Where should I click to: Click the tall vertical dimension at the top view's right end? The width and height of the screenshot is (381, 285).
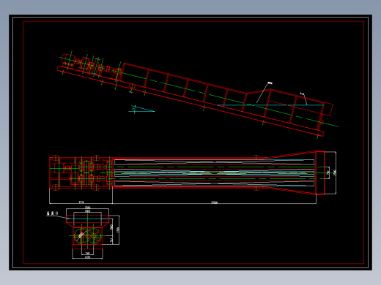pyautogui.click(x=335, y=172)
